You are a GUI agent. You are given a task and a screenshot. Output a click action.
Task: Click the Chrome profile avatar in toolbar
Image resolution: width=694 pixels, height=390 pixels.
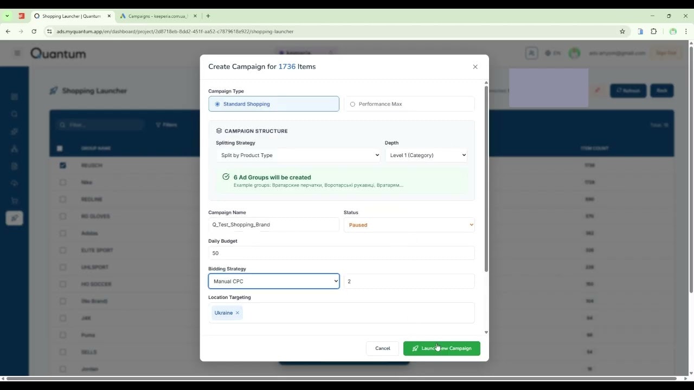click(673, 31)
